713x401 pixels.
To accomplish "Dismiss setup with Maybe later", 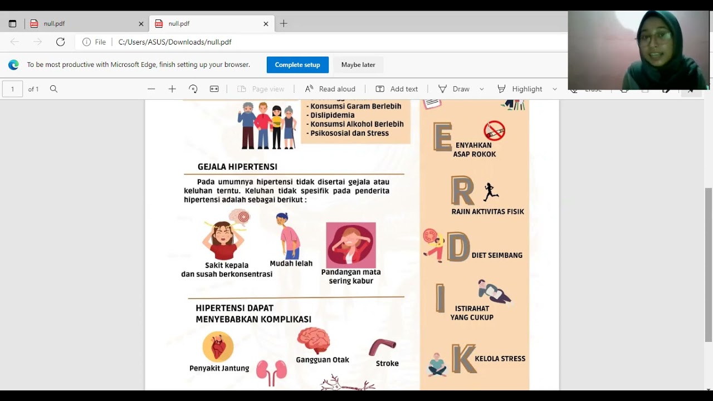I will click(x=358, y=65).
